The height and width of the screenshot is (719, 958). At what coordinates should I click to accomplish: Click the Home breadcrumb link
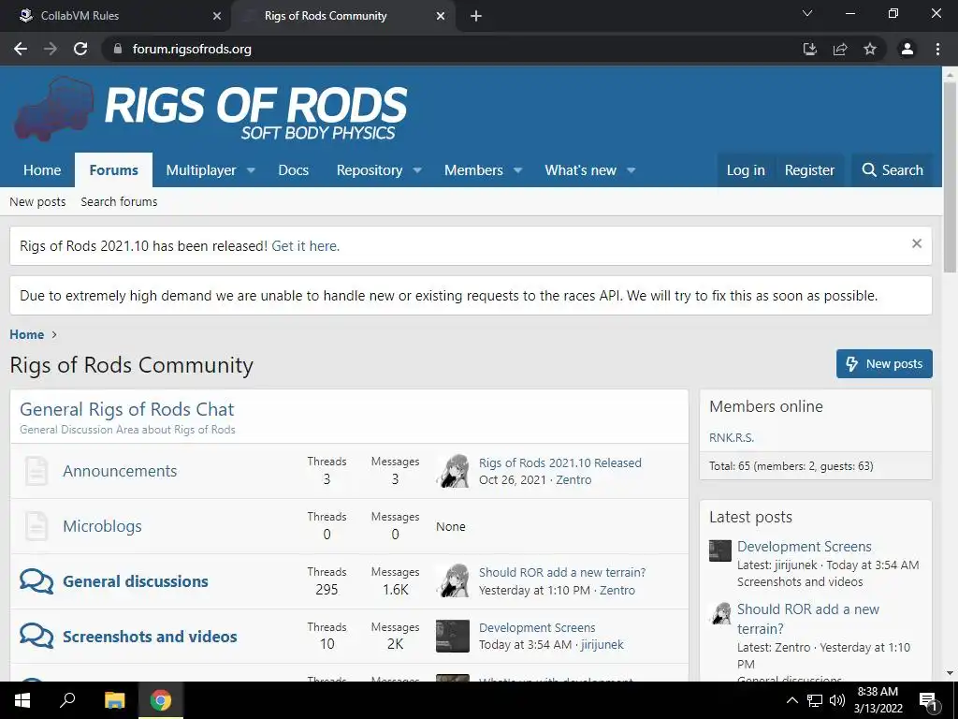[x=27, y=334]
